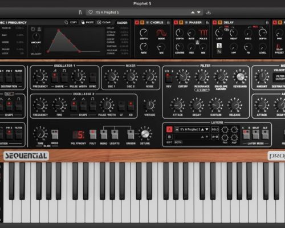285x228 pixels.
Task: Click the envelope bell icon above Amount
Action: (39, 29)
